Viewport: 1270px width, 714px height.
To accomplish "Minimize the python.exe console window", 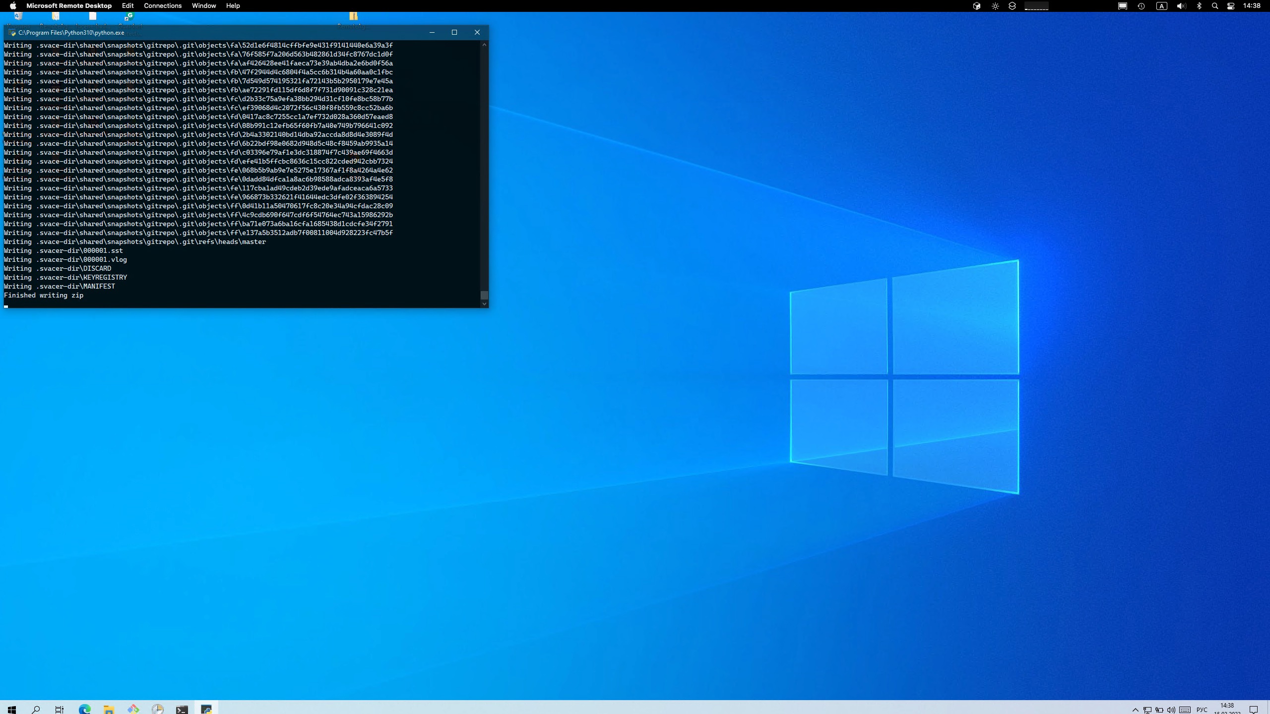I will coord(432,32).
